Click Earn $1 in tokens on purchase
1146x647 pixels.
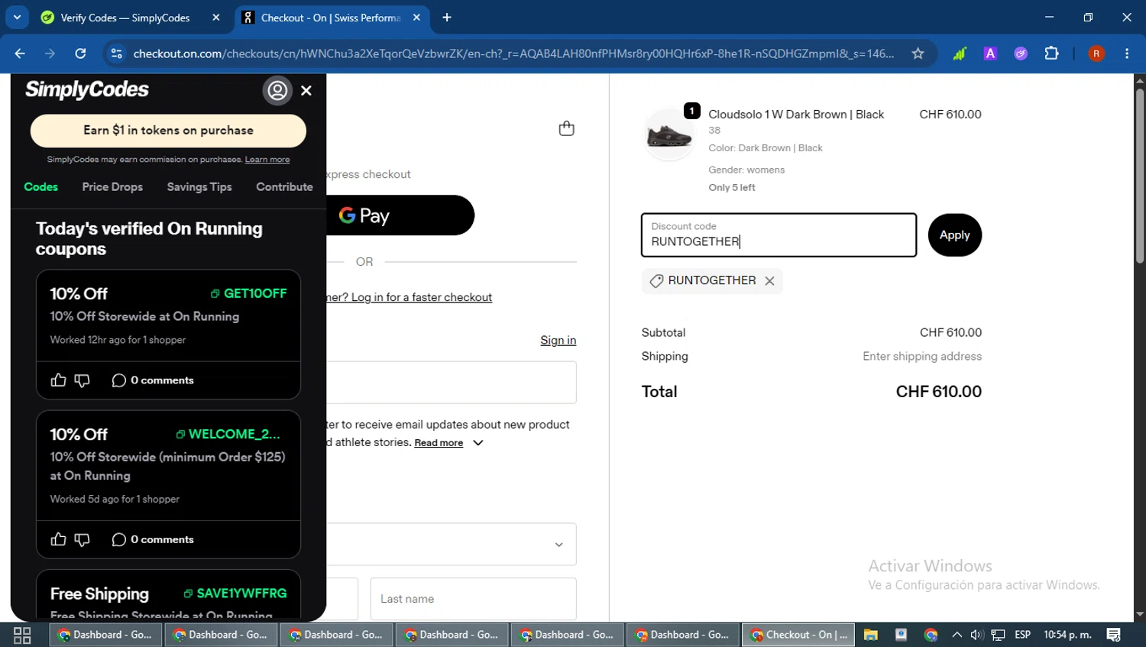[x=168, y=131]
